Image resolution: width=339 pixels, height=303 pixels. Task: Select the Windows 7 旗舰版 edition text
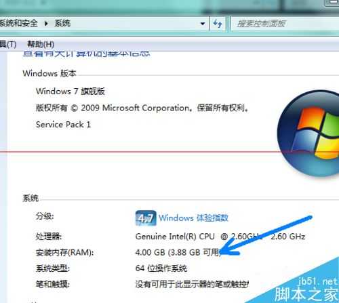[71, 92]
